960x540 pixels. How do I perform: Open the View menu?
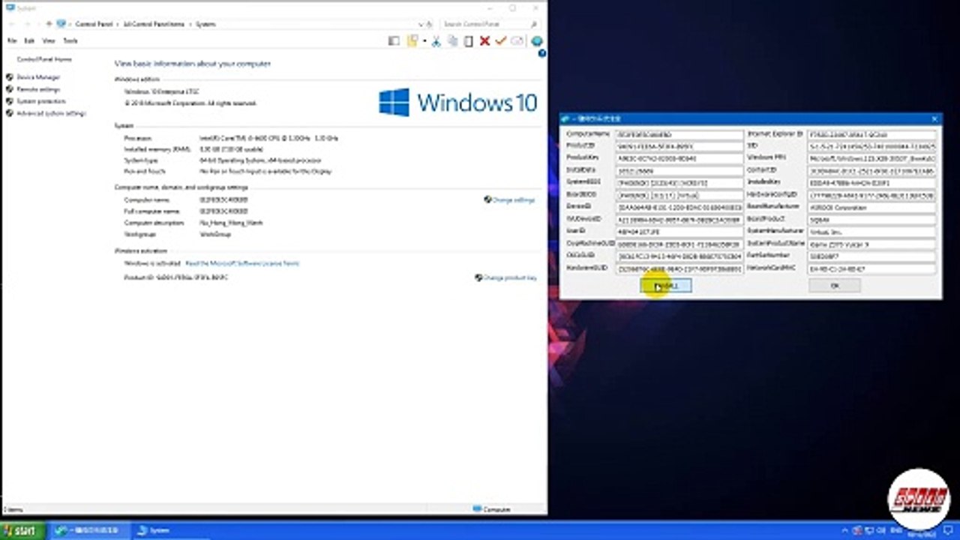pyautogui.click(x=49, y=41)
